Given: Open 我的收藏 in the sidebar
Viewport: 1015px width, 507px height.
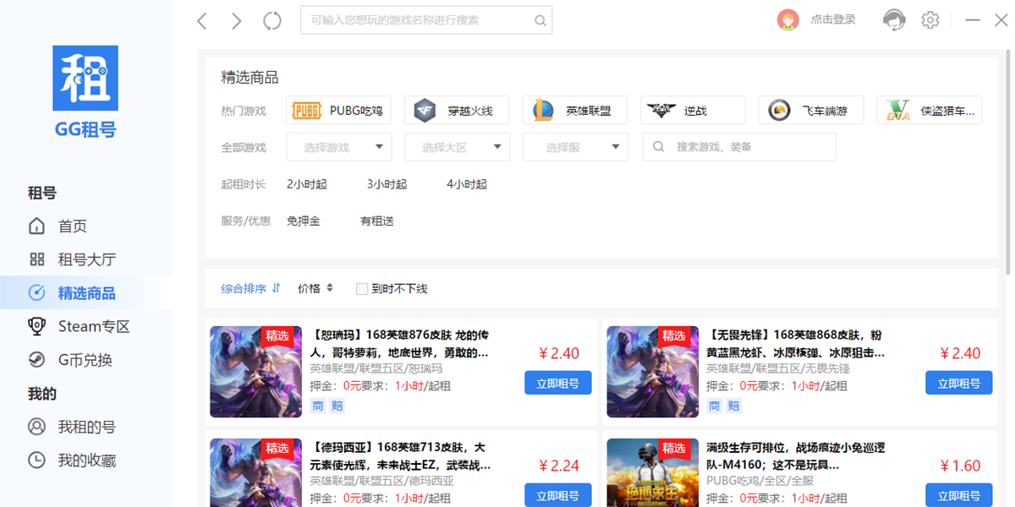Looking at the screenshot, I should click(x=86, y=461).
